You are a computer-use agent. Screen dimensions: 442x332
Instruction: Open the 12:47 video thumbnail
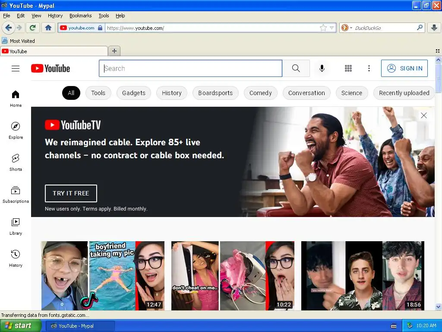click(x=103, y=275)
